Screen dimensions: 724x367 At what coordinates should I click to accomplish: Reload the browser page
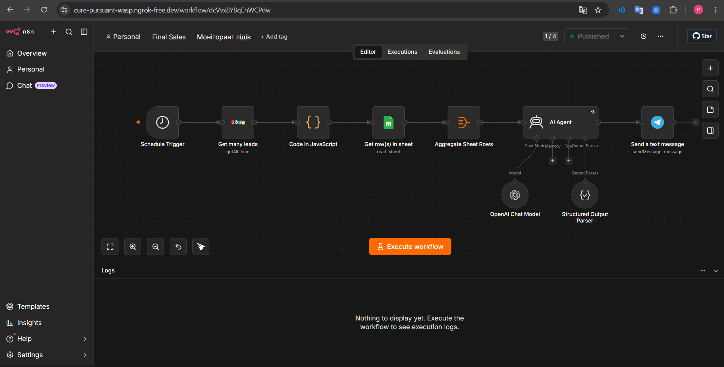click(x=44, y=10)
